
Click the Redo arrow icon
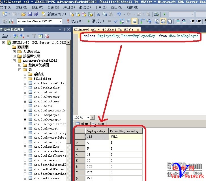[129, 14]
